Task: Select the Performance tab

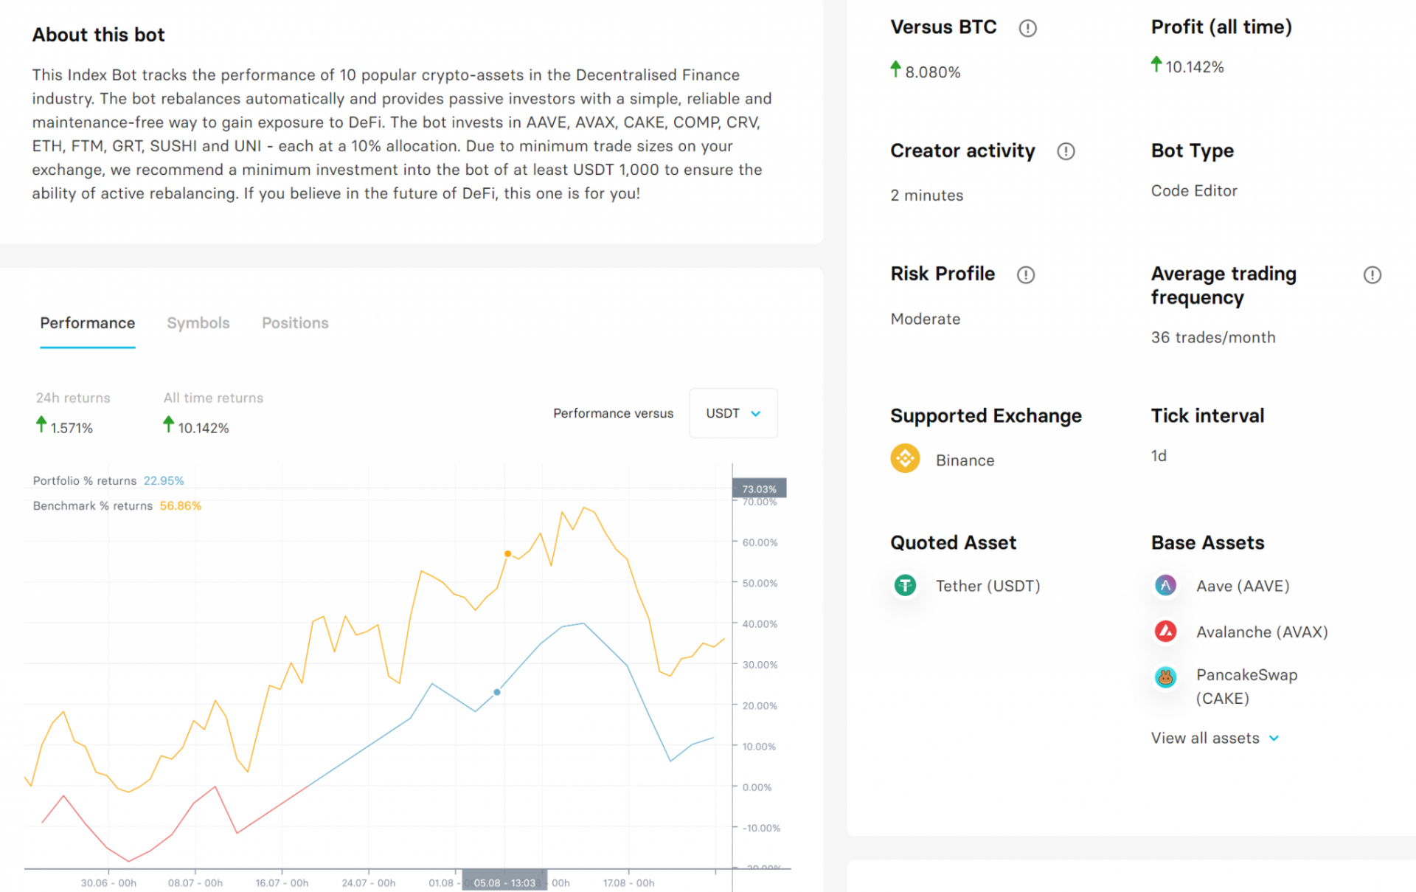Action: pyautogui.click(x=87, y=323)
